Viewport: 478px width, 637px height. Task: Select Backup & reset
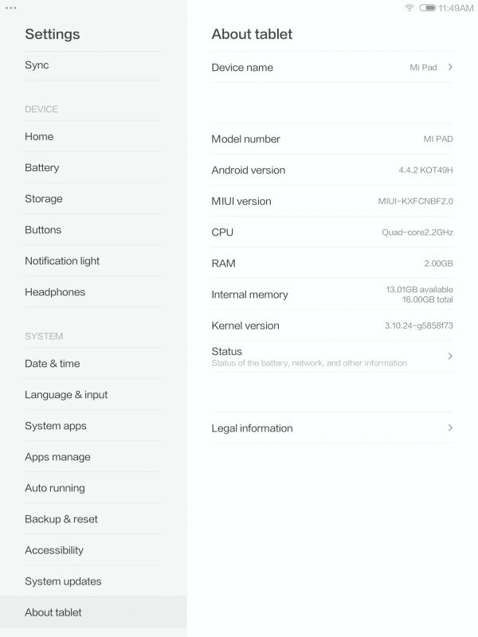click(x=93, y=518)
